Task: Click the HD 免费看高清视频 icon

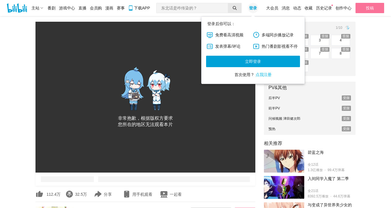Action: tap(210, 35)
